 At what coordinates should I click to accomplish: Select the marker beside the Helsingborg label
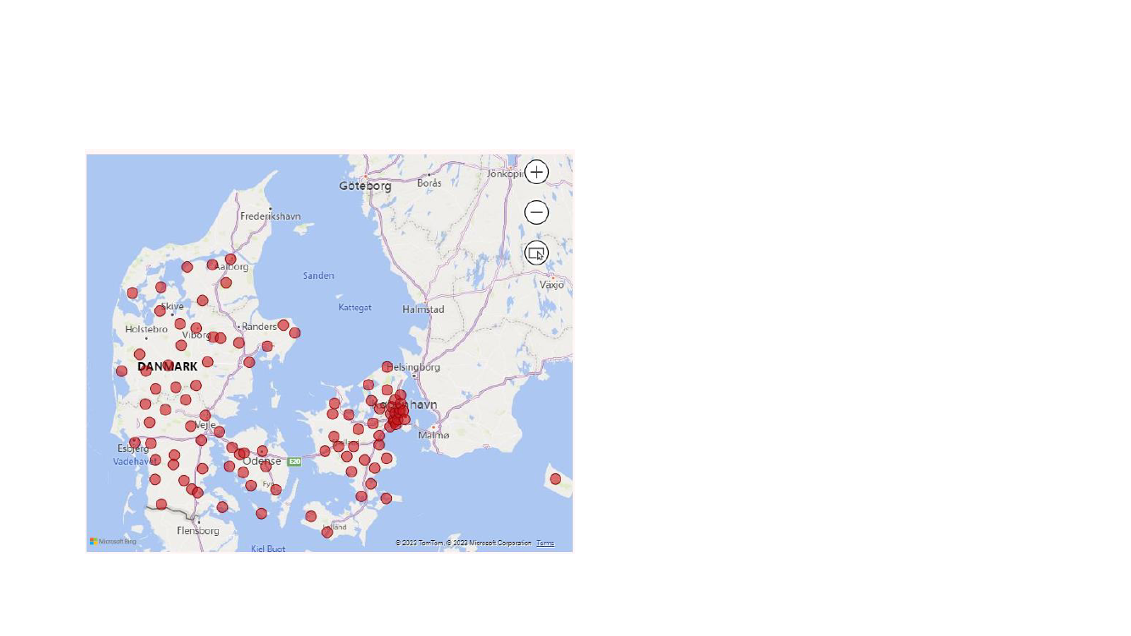pyautogui.click(x=387, y=366)
